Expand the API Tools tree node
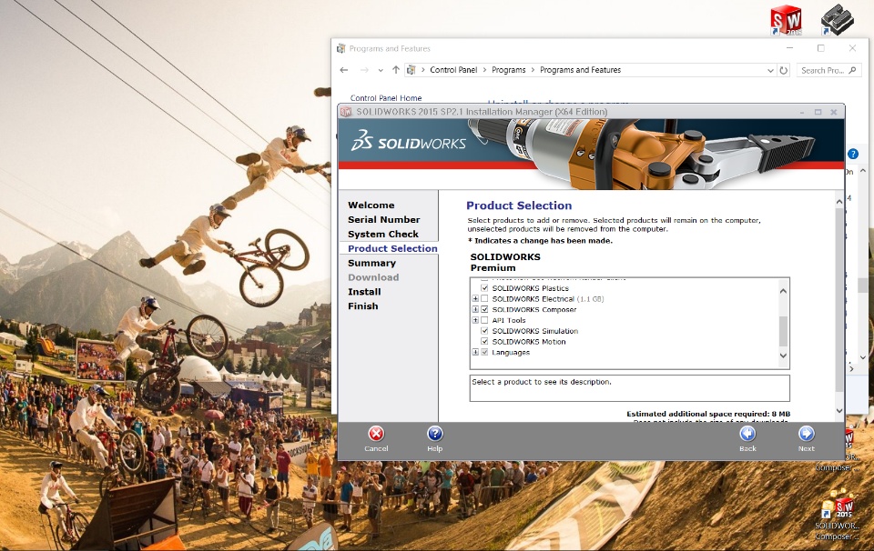 click(x=475, y=320)
